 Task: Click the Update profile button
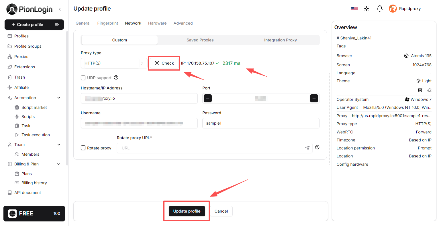point(187,211)
